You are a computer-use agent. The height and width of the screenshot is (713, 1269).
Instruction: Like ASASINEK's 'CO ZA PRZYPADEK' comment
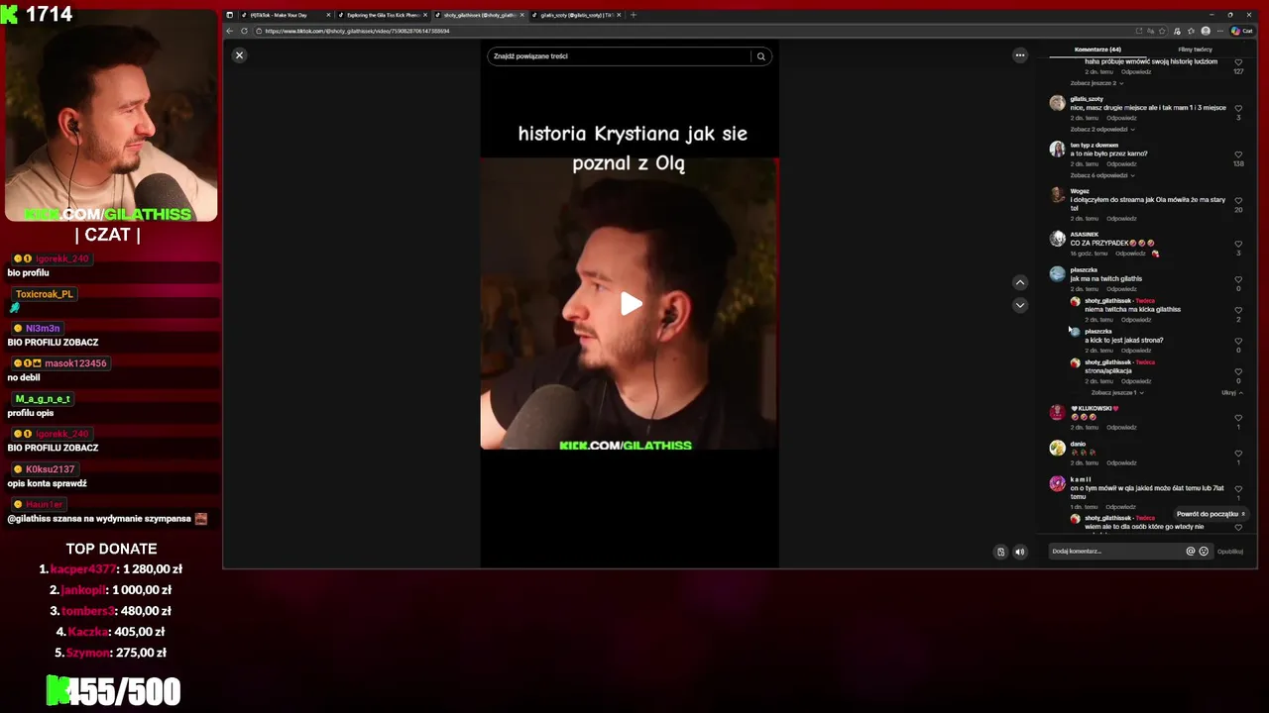pos(1238,245)
